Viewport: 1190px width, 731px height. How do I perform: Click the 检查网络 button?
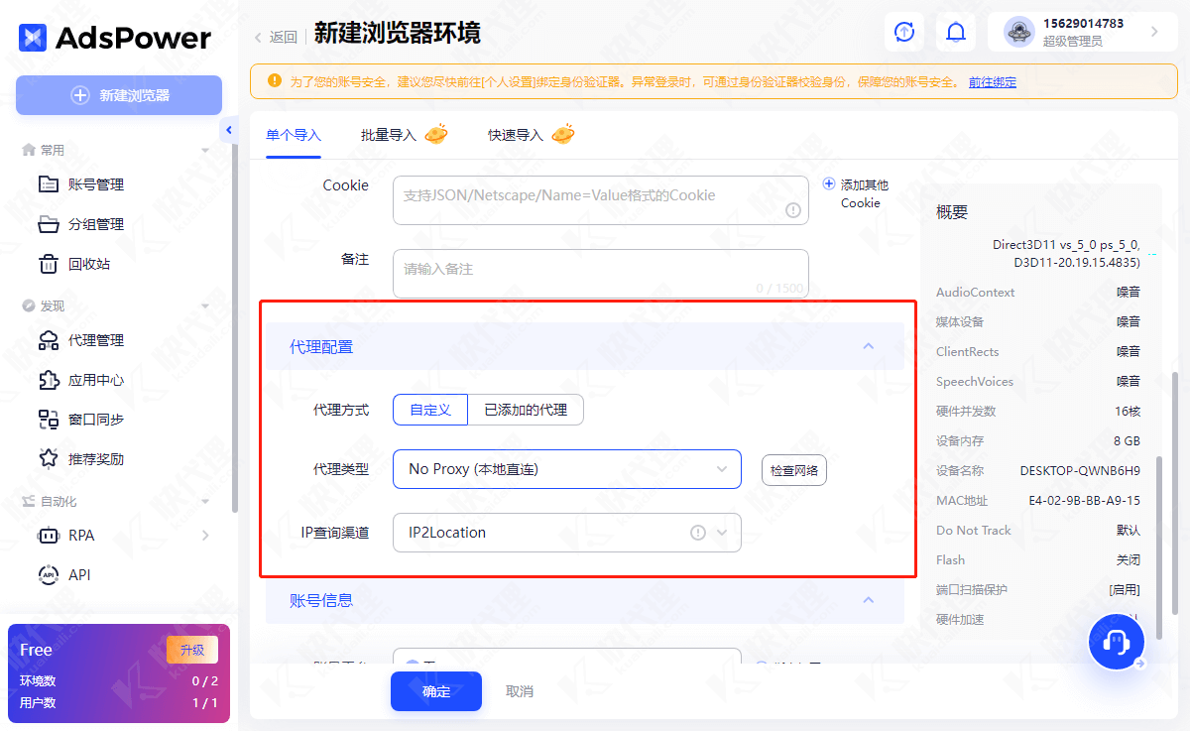[793, 470]
